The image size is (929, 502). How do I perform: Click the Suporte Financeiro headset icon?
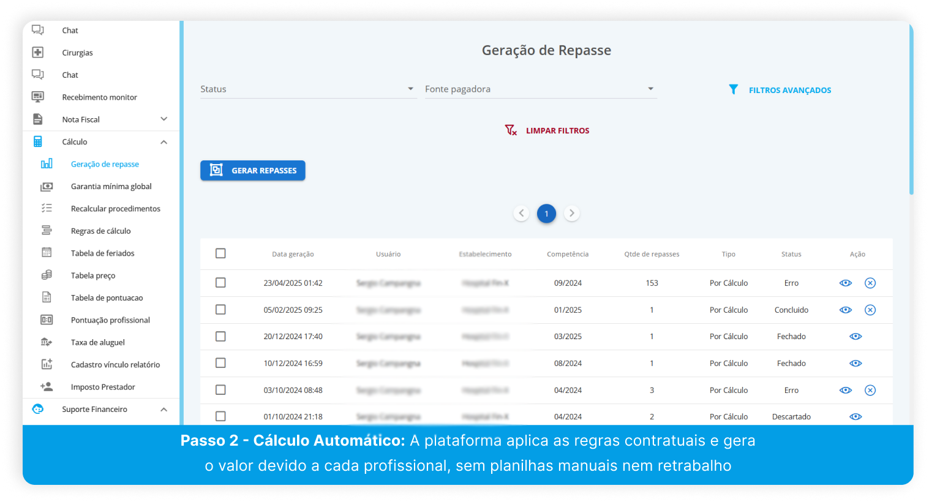pyautogui.click(x=38, y=409)
